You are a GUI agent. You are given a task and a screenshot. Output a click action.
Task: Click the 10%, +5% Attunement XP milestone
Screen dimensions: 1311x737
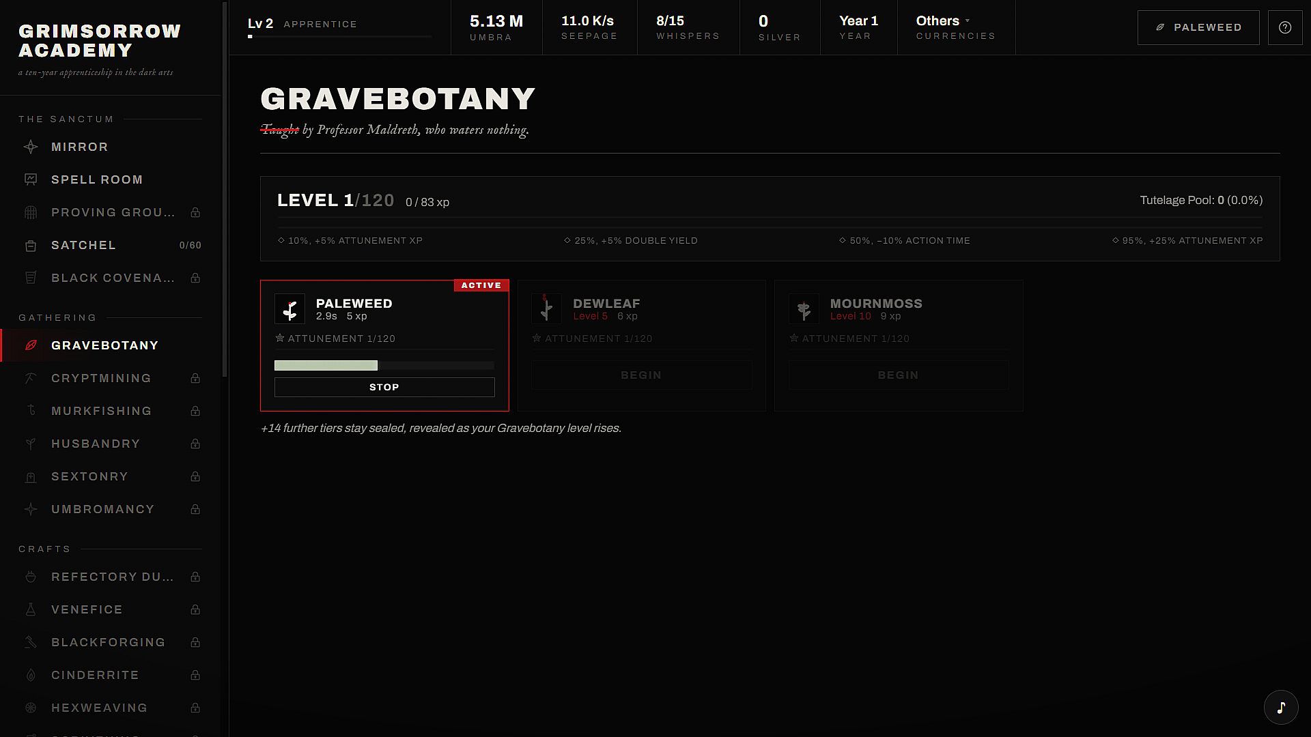(x=350, y=240)
